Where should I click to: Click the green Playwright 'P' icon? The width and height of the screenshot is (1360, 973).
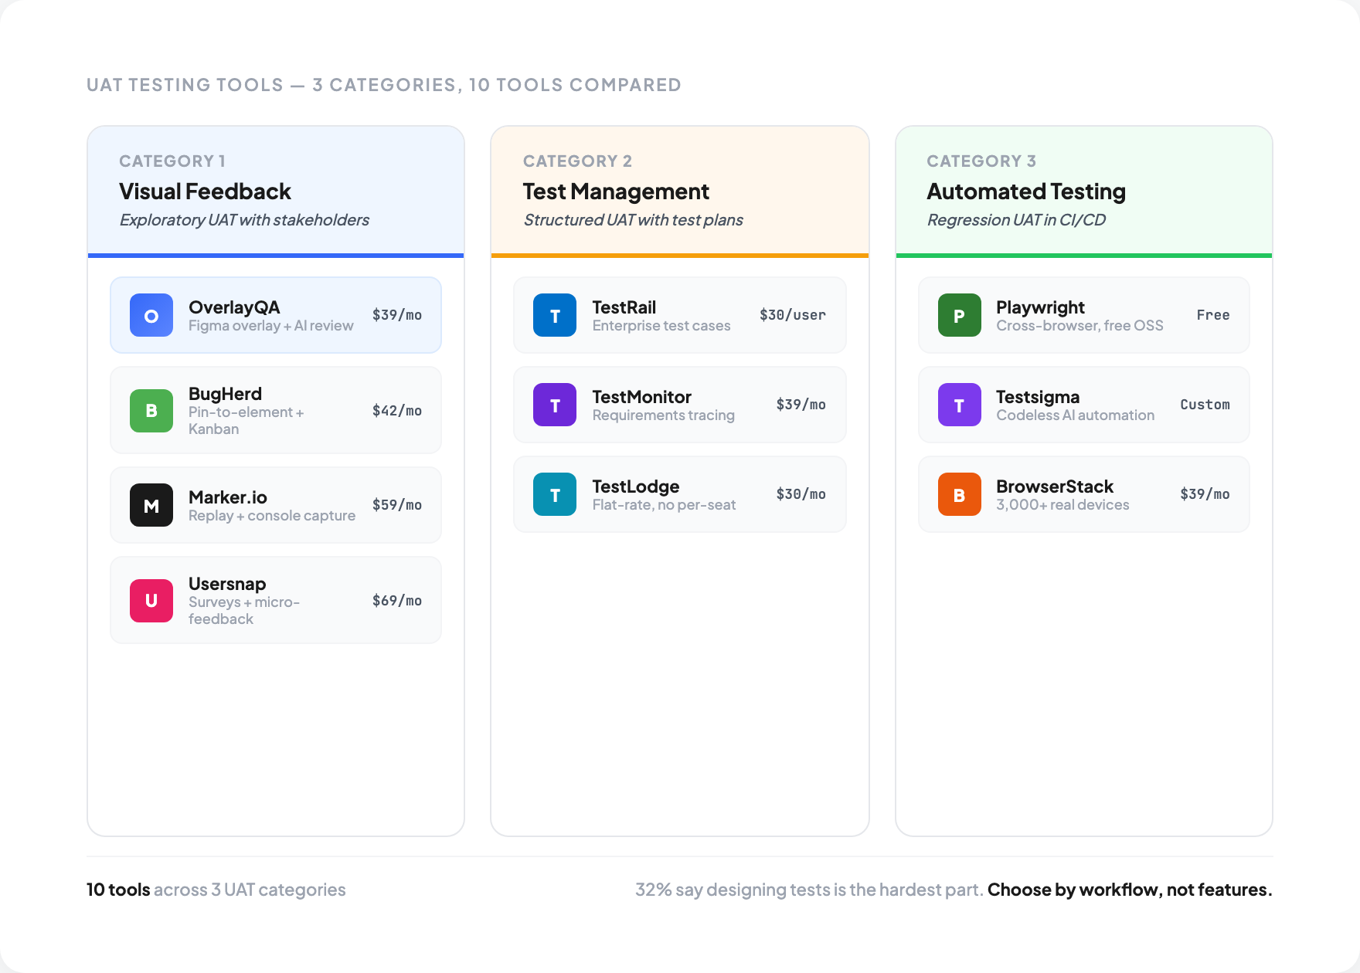click(x=959, y=315)
